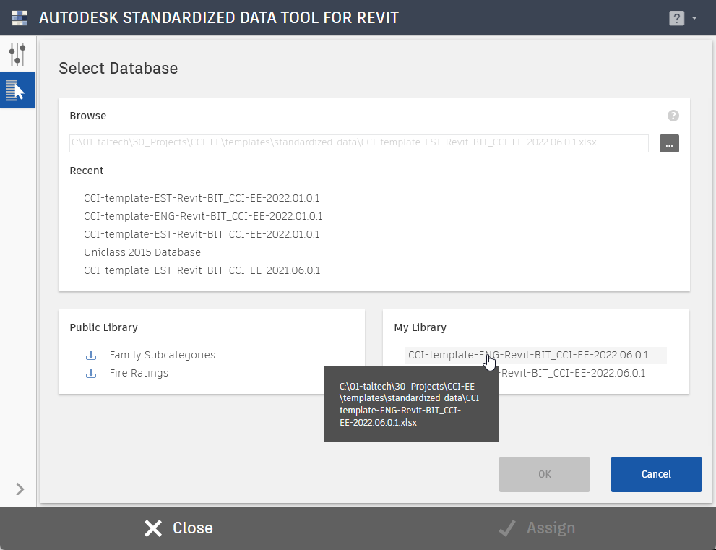This screenshot has width=716, height=550.
Task: Select Fire Ratings in Public Library
Action: (139, 373)
